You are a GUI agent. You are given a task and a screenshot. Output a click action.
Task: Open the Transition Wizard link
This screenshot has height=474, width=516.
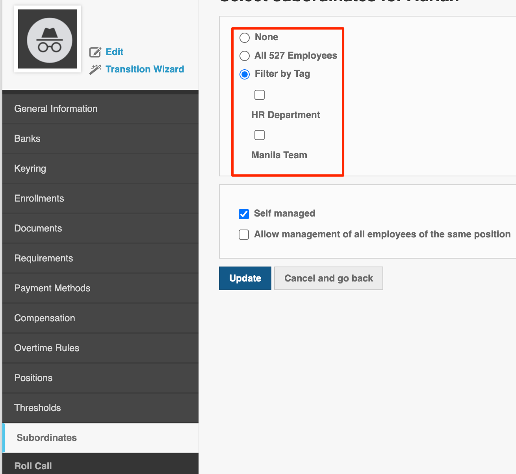(x=145, y=69)
